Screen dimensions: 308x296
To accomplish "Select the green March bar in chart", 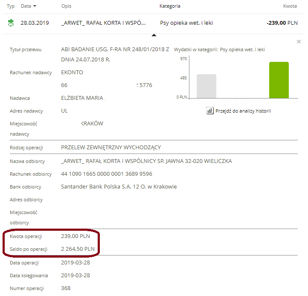I will (279, 80).
